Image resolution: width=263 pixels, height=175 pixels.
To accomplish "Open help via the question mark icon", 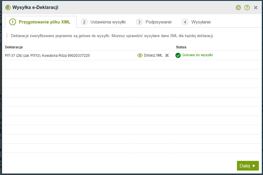I will pyautogui.click(x=247, y=8).
